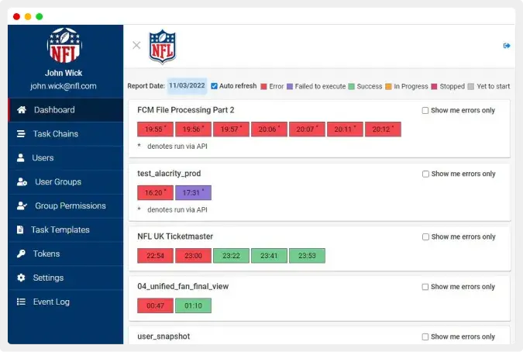Click the email john.wick@nfl.com
523x352 pixels.
coord(64,86)
